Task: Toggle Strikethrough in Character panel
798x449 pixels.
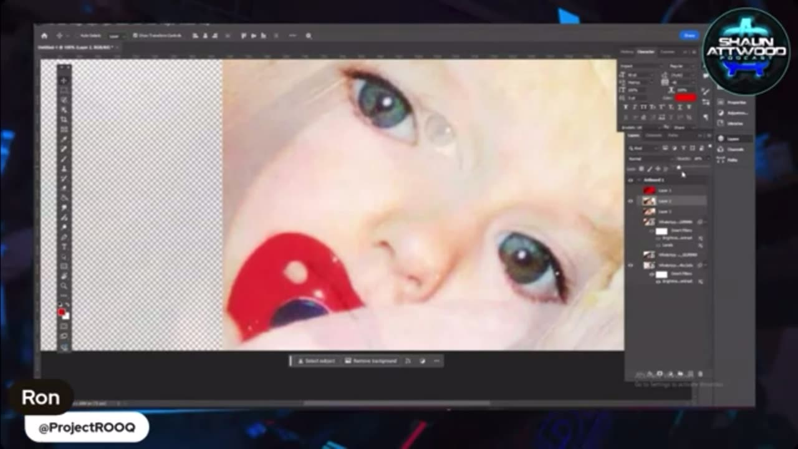Action: point(689,107)
